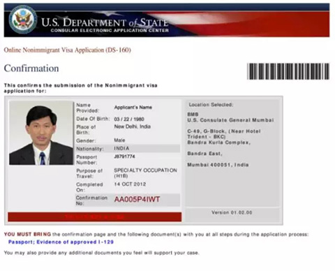
Task: Click the completed date 14 OCT 2012
Action: click(x=130, y=184)
